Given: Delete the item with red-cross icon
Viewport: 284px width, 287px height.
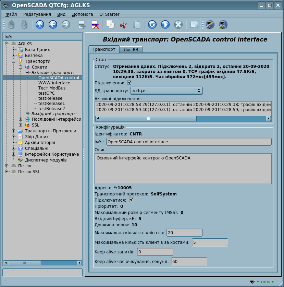Looking at the screenshot, I should 95,25.
